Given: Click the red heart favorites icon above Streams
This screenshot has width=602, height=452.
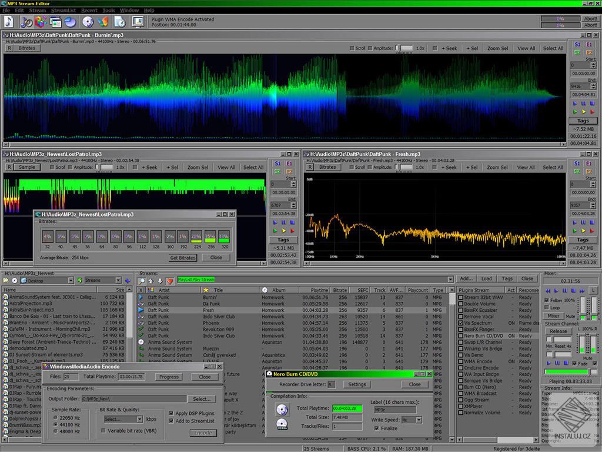Looking at the screenshot, I should tap(170, 281).
